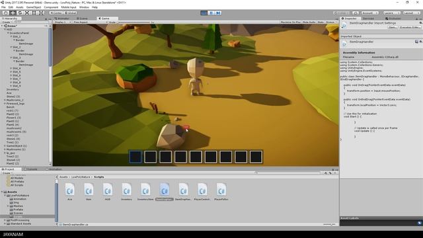The image size is (423, 238).
Task: Select the Rect transform tool
Action: (x=34, y=13)
